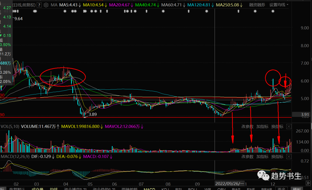Click the info marker below MA250 label
The width and height of the screenshot is (312, 190).
[238, 11]
